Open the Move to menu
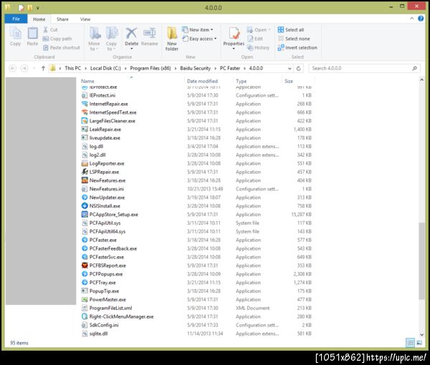This screenshot has width=430, height=365. click(94, 39)
